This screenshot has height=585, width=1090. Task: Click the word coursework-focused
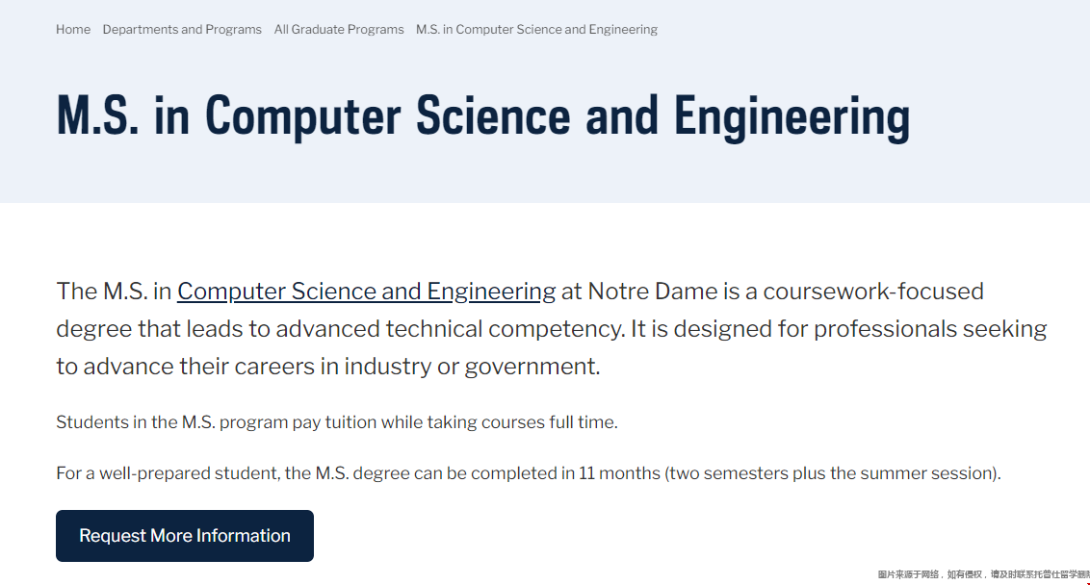[873, 292]
